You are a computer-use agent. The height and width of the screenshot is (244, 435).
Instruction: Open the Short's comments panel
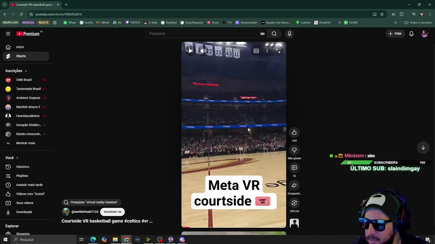294,168
